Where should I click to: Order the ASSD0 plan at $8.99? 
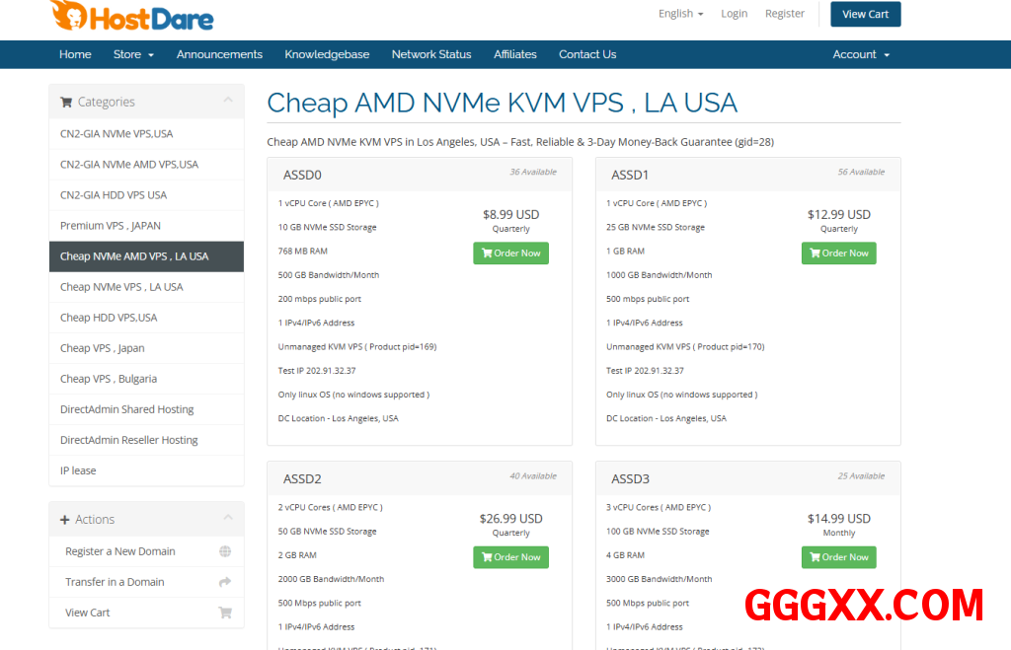coord(510,253)
